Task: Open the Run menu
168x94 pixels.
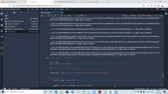Action: [x=41, y=9]
